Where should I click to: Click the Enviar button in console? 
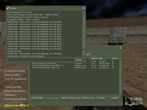(x=80, y=60)
